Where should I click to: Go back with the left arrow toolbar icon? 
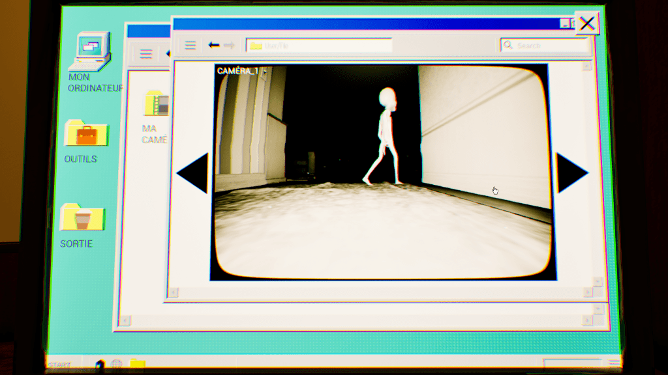(x=213, y=45)
